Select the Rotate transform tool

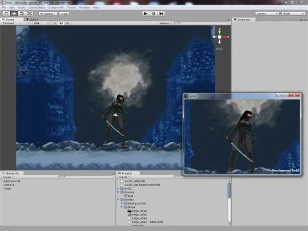21,13
